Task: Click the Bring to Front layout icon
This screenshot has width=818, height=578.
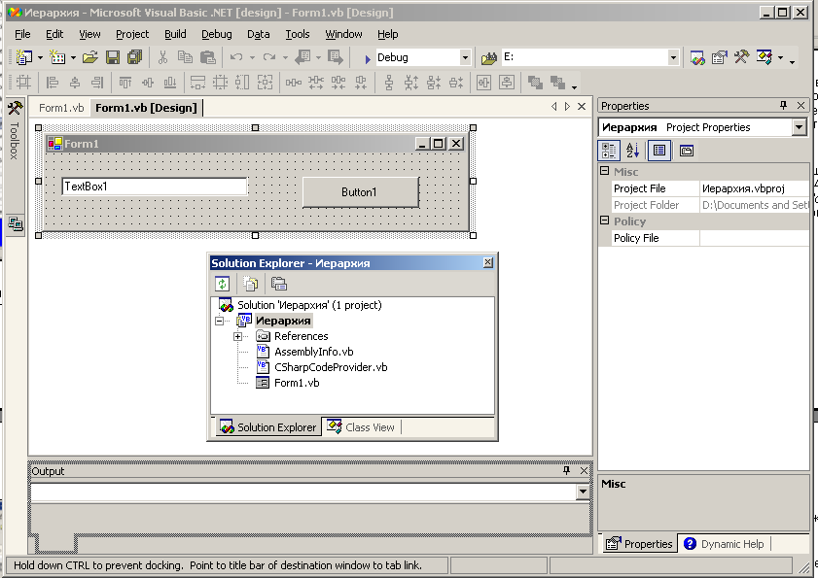Action: click(x=535, y=83)
